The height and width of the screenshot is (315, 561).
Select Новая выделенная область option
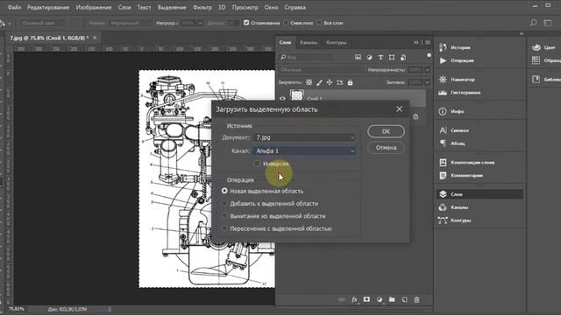pos(224,191)
